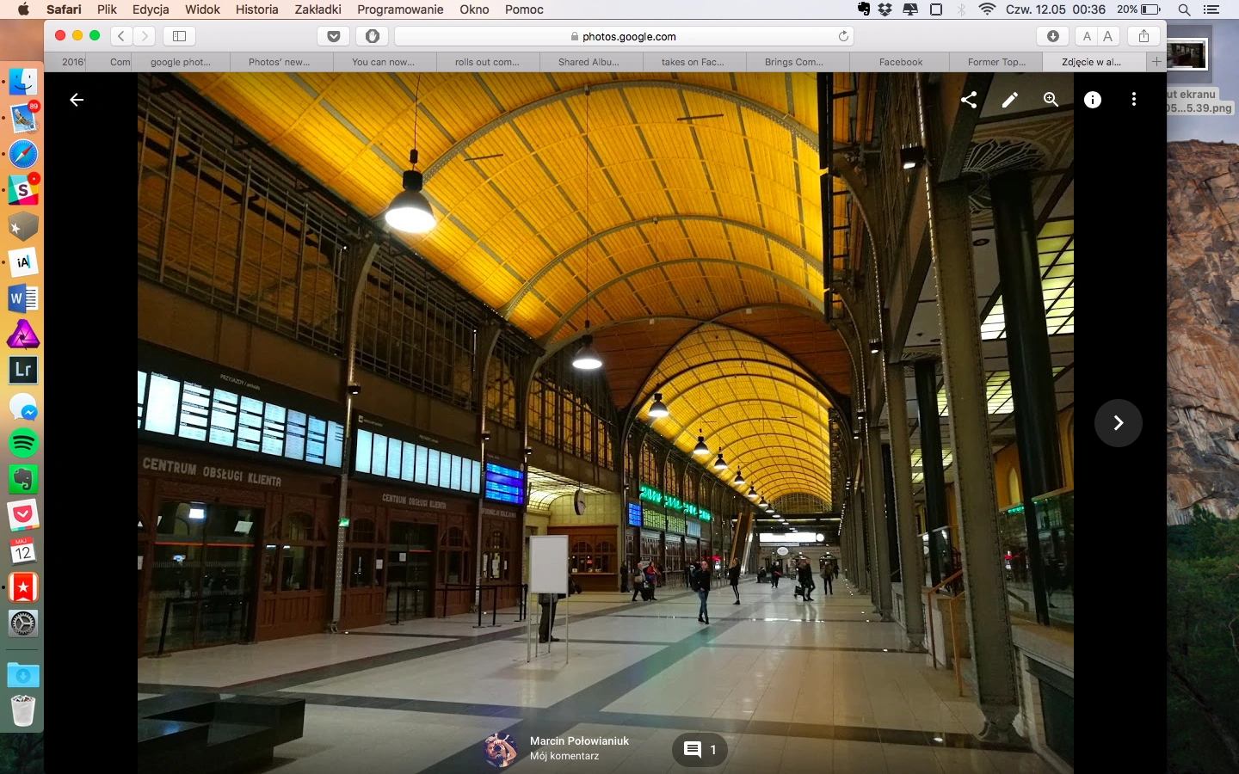This screenshot has height=774, width=1239.
Task: Open Marcin Połowaniuk profile avatar
Action: [501, 749]
